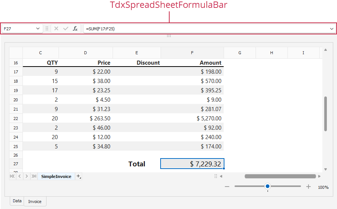The height and width of the screenshot is (209, 337).
Task: Select row 17 header
Action: pos(16,72)
